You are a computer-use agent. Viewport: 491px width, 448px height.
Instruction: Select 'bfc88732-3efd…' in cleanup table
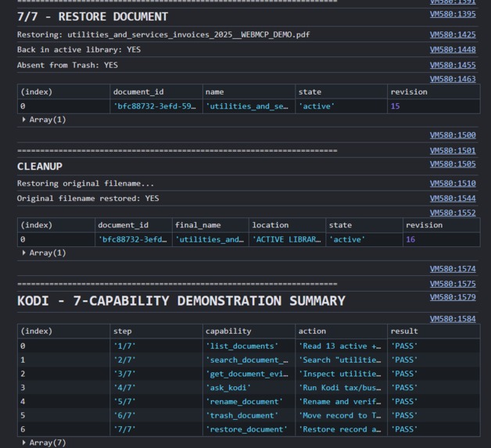click(132, 240)
